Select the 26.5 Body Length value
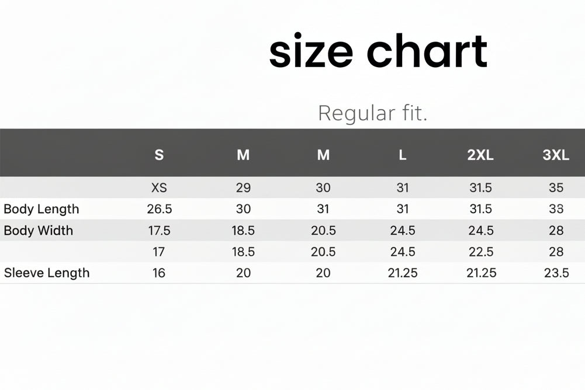585x390 pixels. click(160, 209)
